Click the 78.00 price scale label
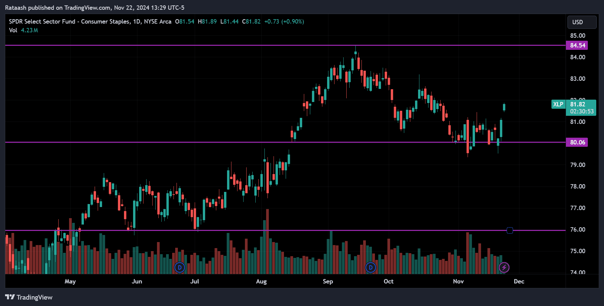 578,186
